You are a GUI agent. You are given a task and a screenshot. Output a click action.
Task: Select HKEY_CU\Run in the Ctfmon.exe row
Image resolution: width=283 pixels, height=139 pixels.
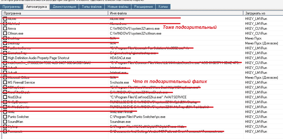click(x=256, y=33)
